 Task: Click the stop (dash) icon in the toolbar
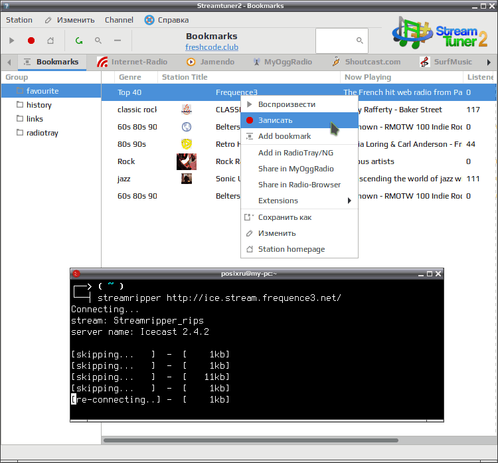click(118, 41)
